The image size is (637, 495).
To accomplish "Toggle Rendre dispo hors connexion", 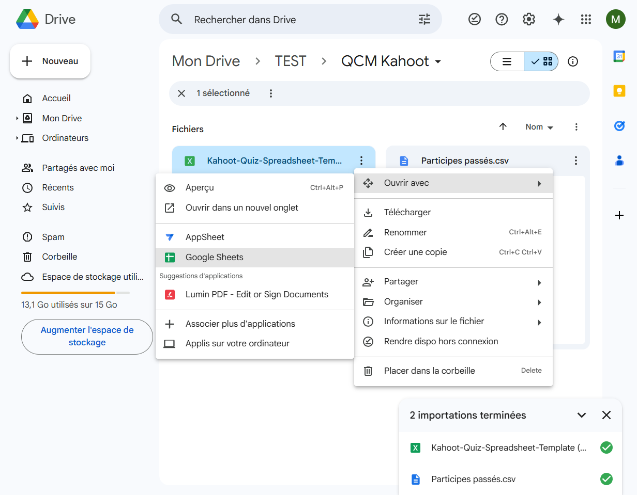I will point(453,341).
